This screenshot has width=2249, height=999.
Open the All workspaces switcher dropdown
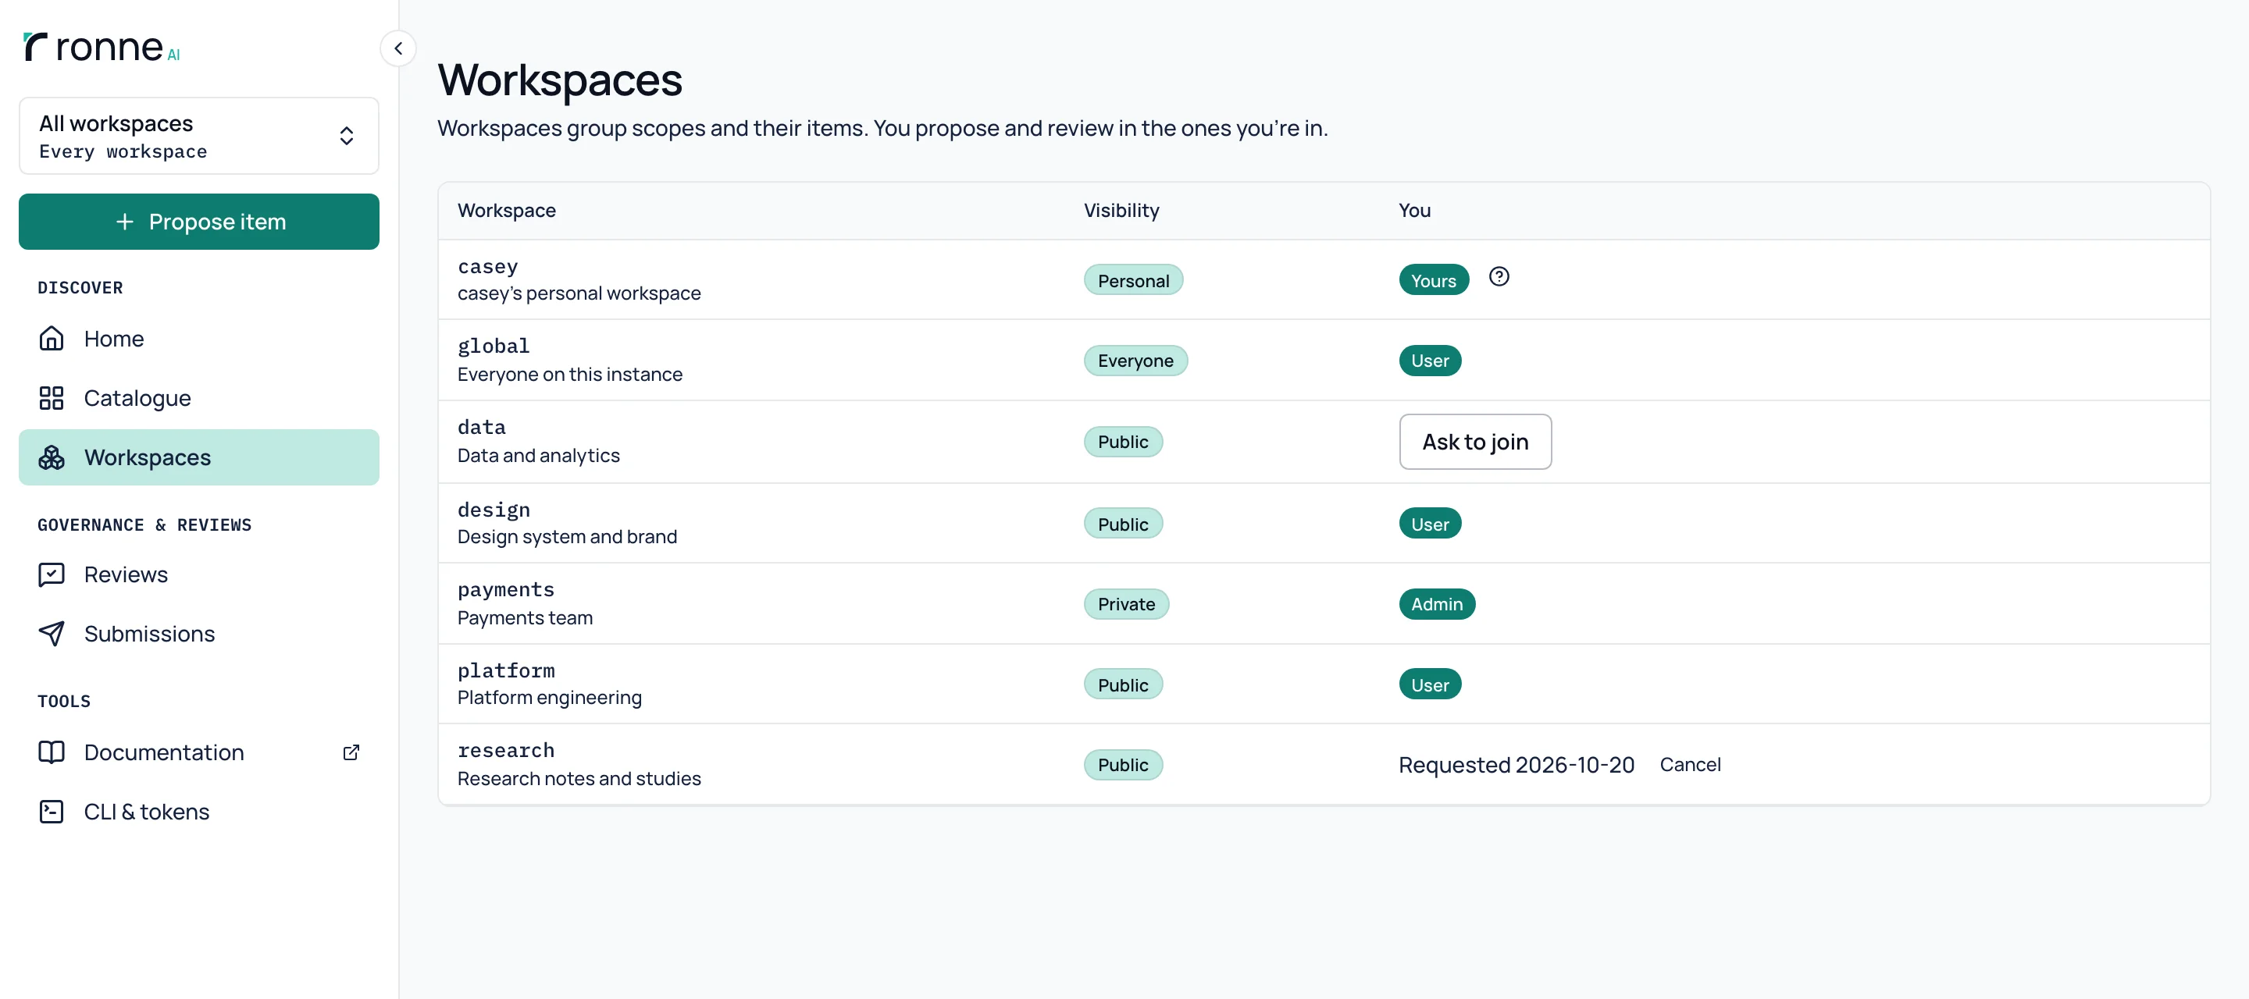(199, 136)
